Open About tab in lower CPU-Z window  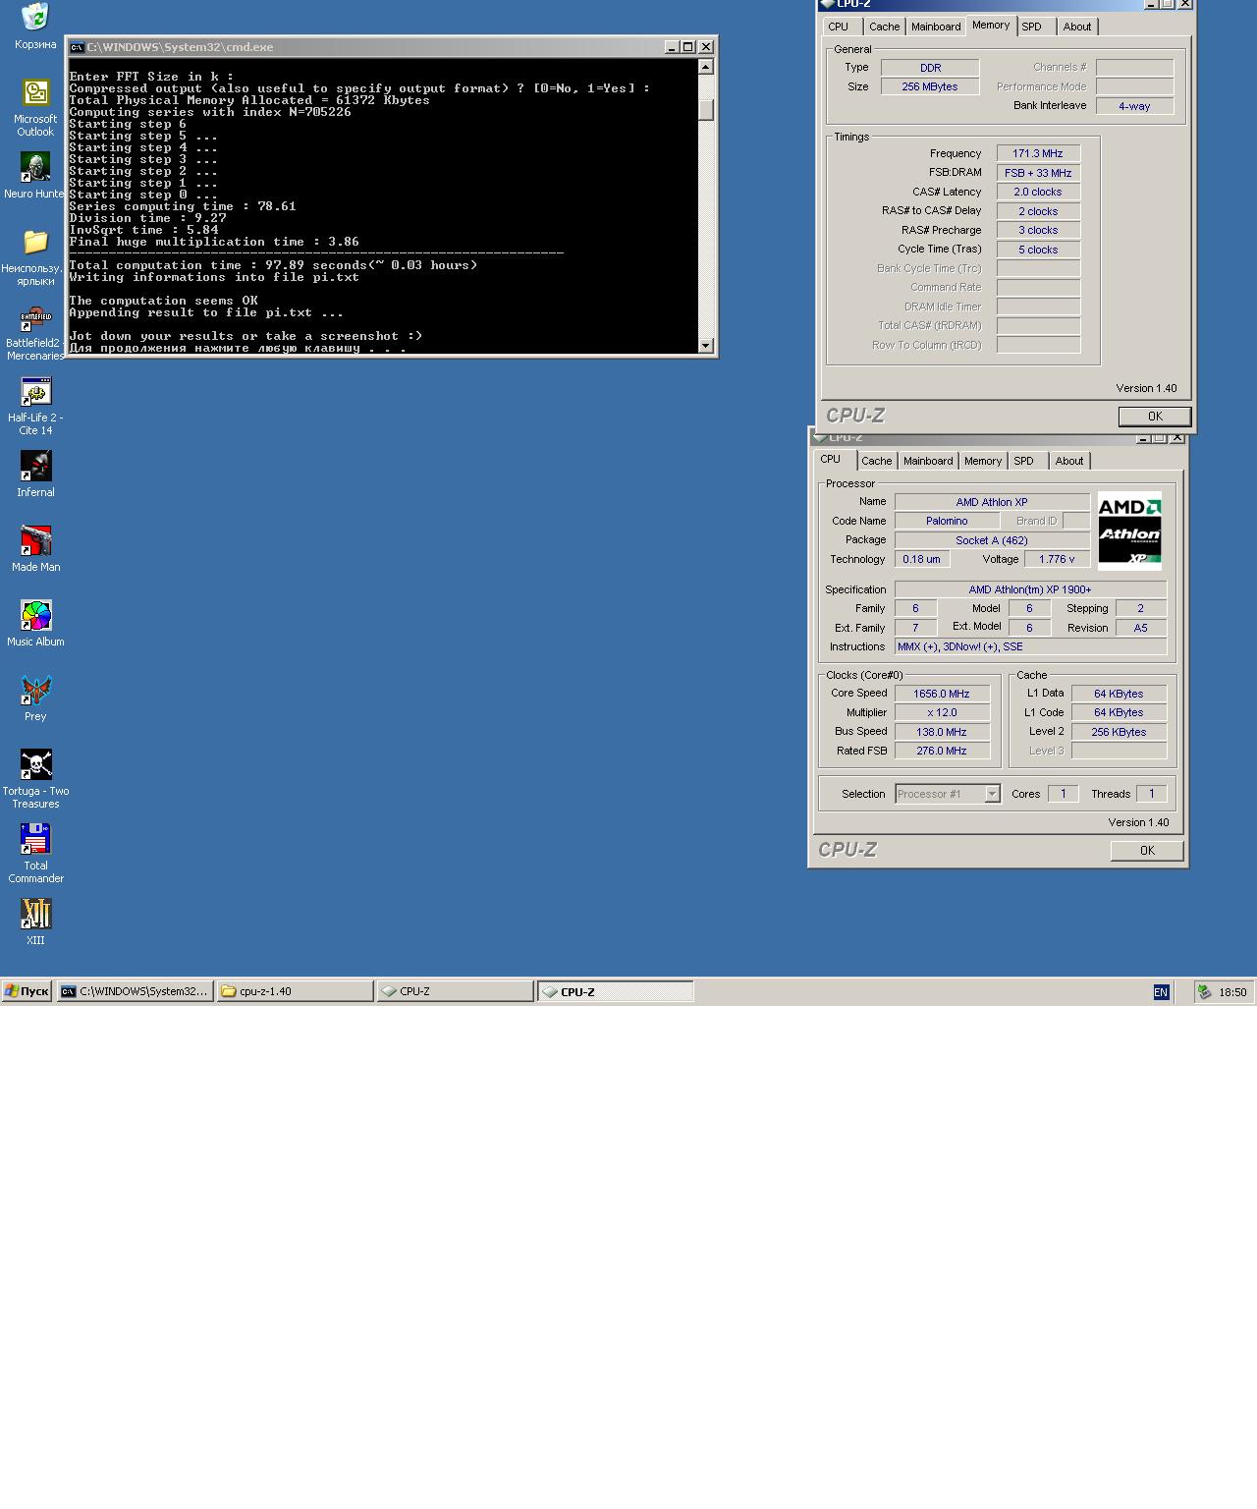[1069, 461]
